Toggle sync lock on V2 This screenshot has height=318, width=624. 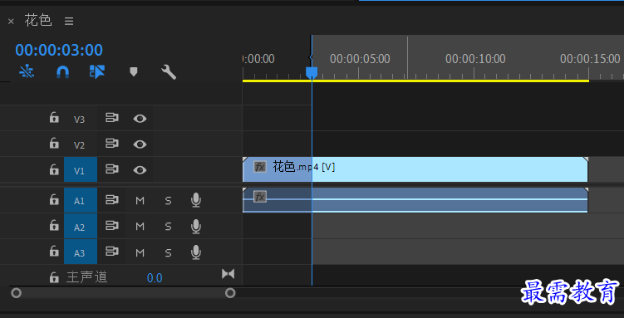click(112, 144)
